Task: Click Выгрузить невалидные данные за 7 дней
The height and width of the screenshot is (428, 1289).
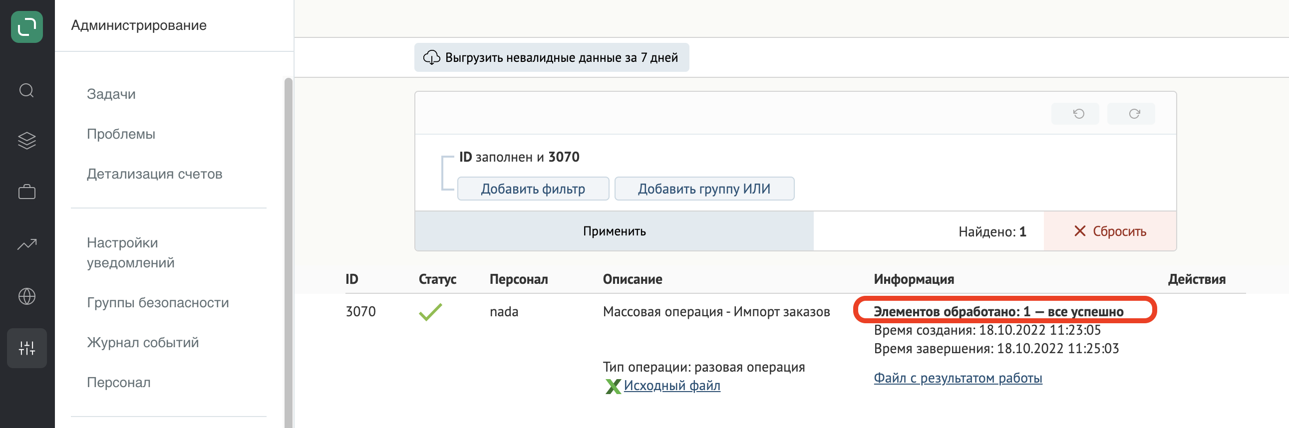Action: pos(552,57)
